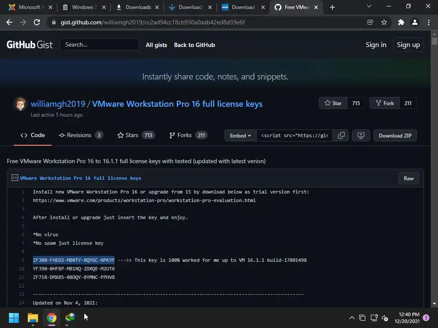This screenshot has height=328, width=438.
Task: View 211 forks count
Action: click(x=408, y=103)
